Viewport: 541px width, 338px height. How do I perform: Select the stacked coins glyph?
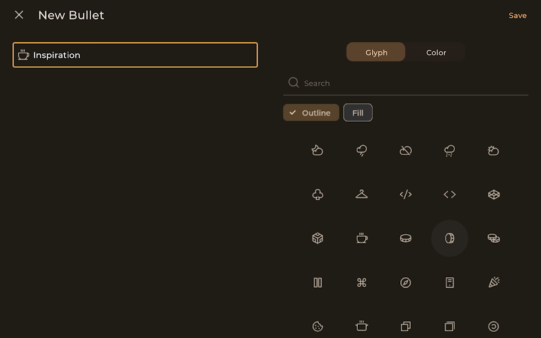(494, 238)
